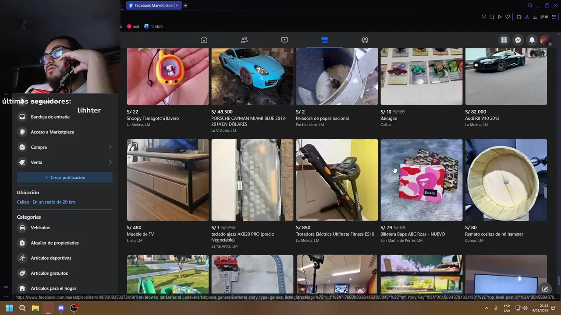This screenshot has height=315, width=561.
Task: Open Artículos deportivos category
Action: [x=65, y=258]
